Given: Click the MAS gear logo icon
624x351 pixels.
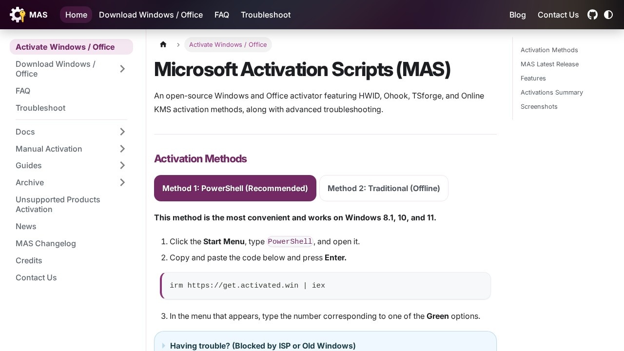Looking at the screenshot, I should click(x=18, y=15).
